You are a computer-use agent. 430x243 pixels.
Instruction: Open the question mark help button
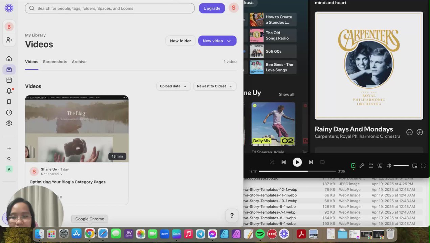point(232,216)
